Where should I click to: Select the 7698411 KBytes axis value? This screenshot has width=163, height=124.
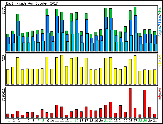4,95
